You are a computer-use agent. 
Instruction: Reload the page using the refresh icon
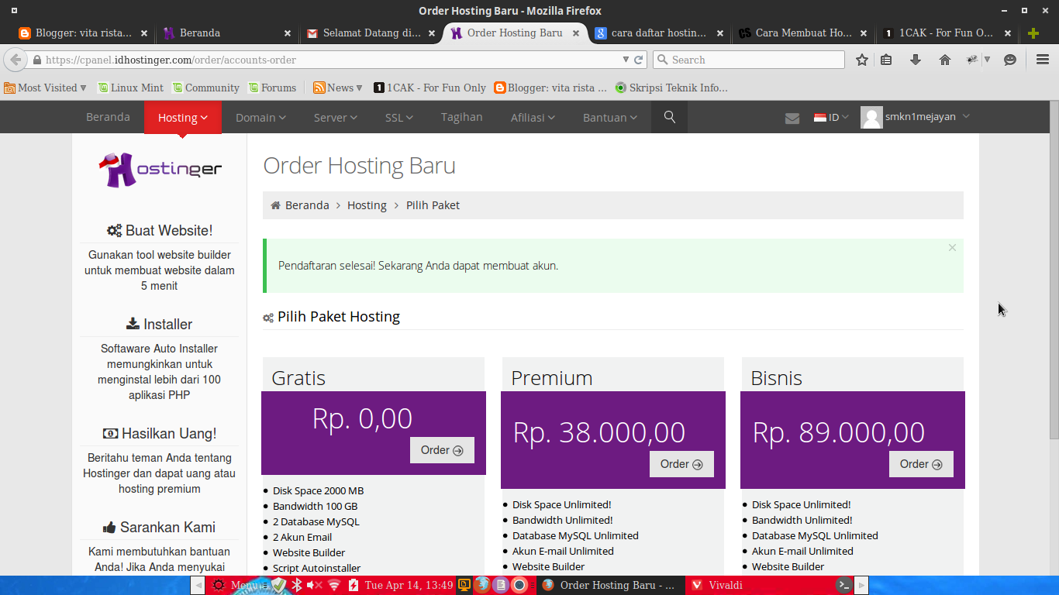point(639,60)
